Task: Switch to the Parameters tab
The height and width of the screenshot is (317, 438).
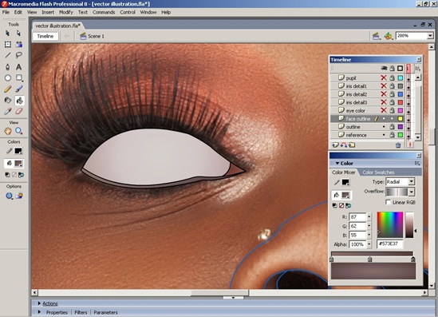Action: tap(105, 312)
